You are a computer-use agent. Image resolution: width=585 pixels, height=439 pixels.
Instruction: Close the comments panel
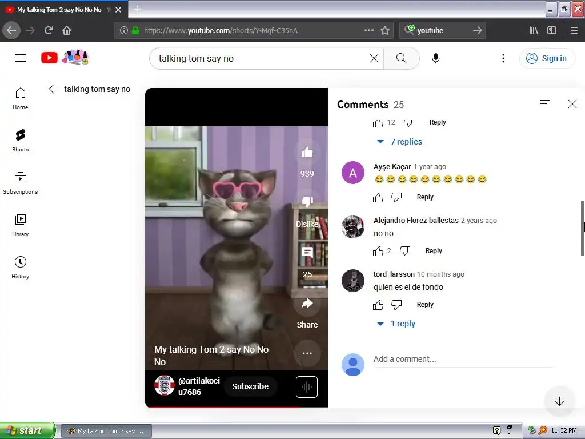(x=572, y=104)
